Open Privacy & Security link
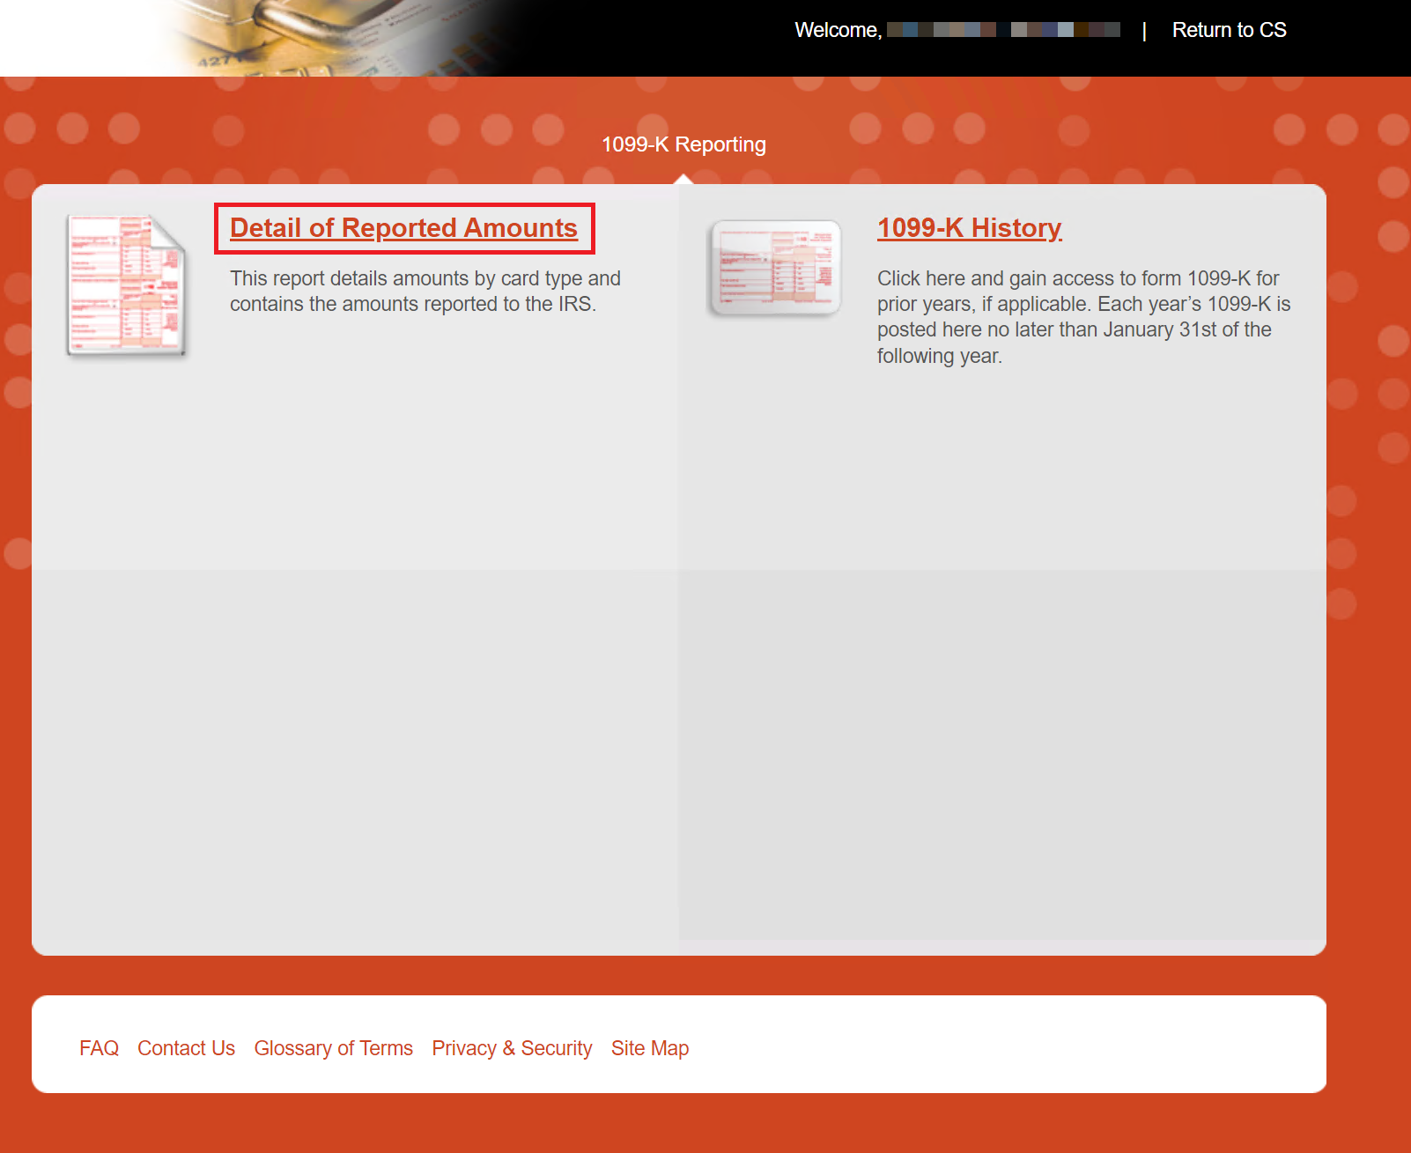Image resolution: width=1411 pixels, height=1153 pixels. pos(512,1048)
